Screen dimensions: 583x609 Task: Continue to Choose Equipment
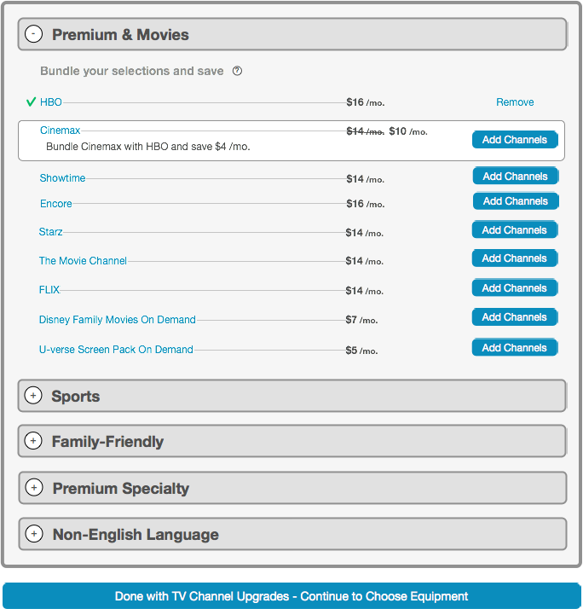291,596
